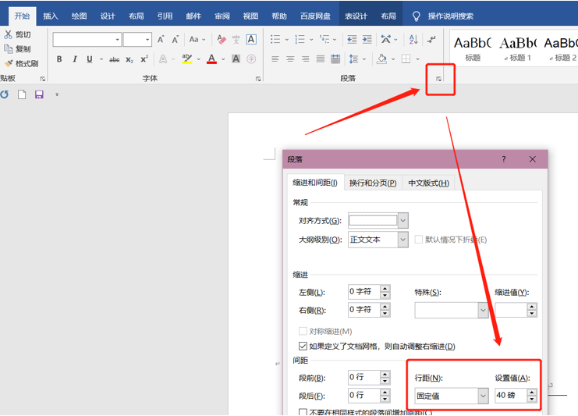Click the help ? button in paragraph dialog

[504, 159]
